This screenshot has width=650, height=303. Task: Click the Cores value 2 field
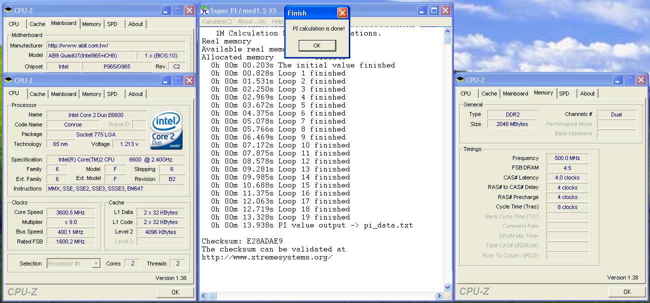click(x=133, y=263)
